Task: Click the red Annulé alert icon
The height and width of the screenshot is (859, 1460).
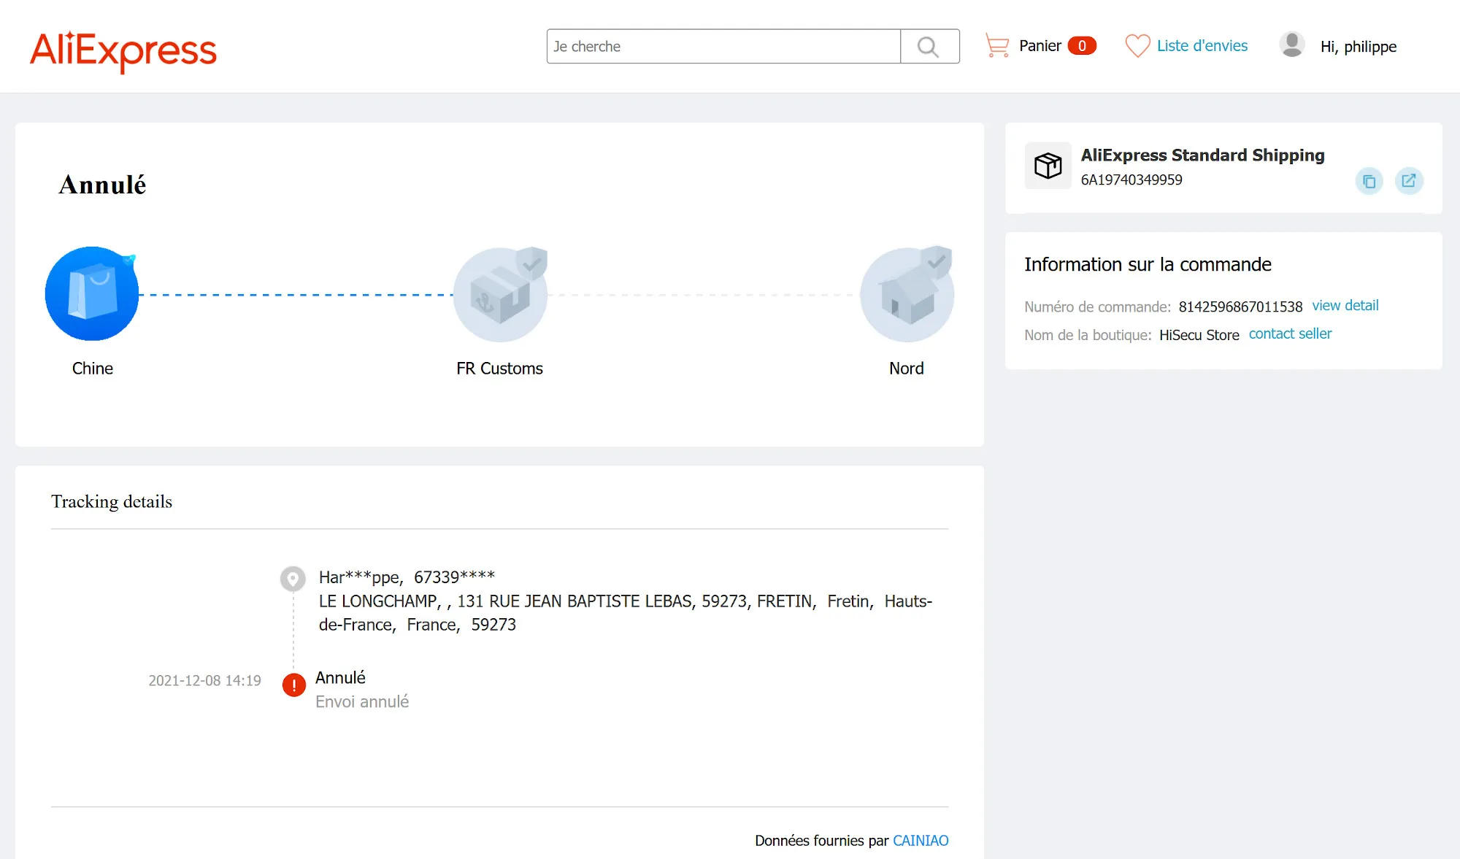Action: point(293,685)
